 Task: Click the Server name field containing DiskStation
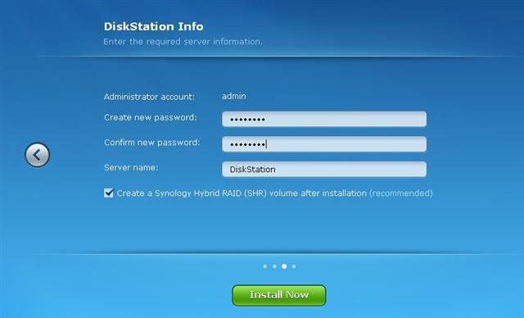tap(324, 169)
